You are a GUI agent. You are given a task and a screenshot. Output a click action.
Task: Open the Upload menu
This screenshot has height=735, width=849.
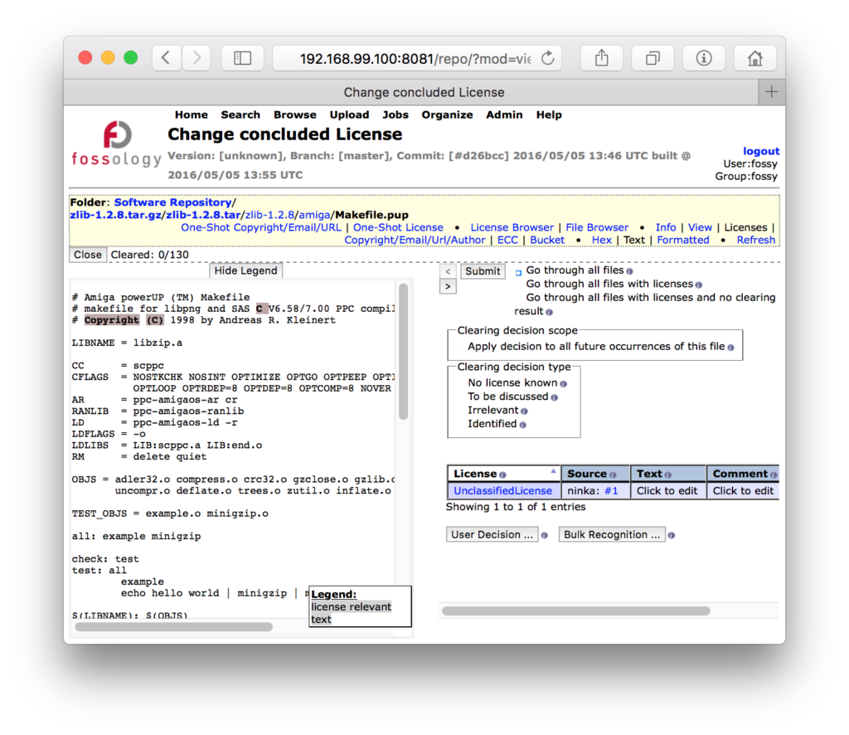[x=349, y=114]
